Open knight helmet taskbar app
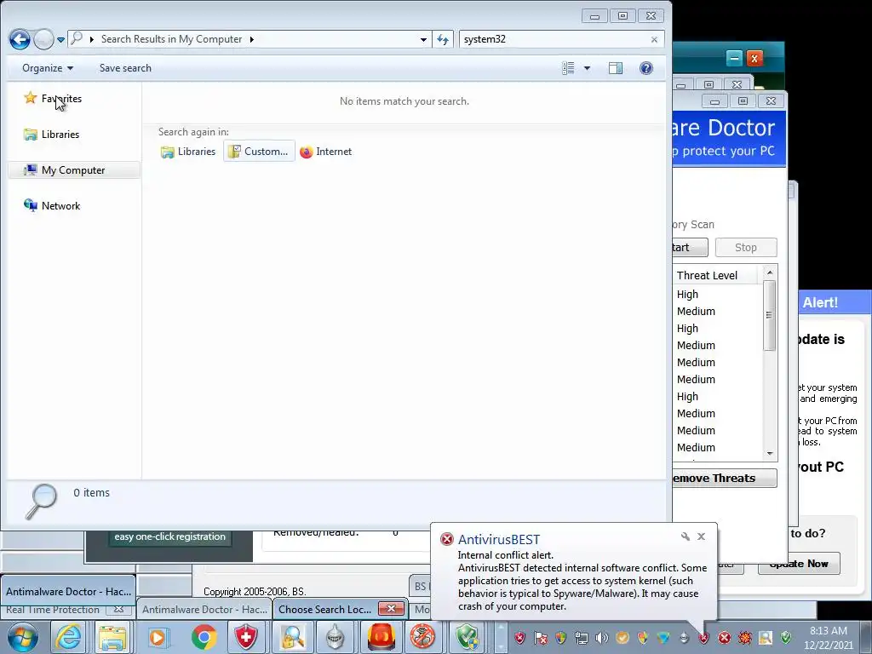 335,637
